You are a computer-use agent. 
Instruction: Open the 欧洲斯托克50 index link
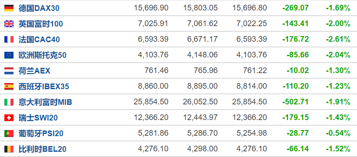(x=42, y=55)
